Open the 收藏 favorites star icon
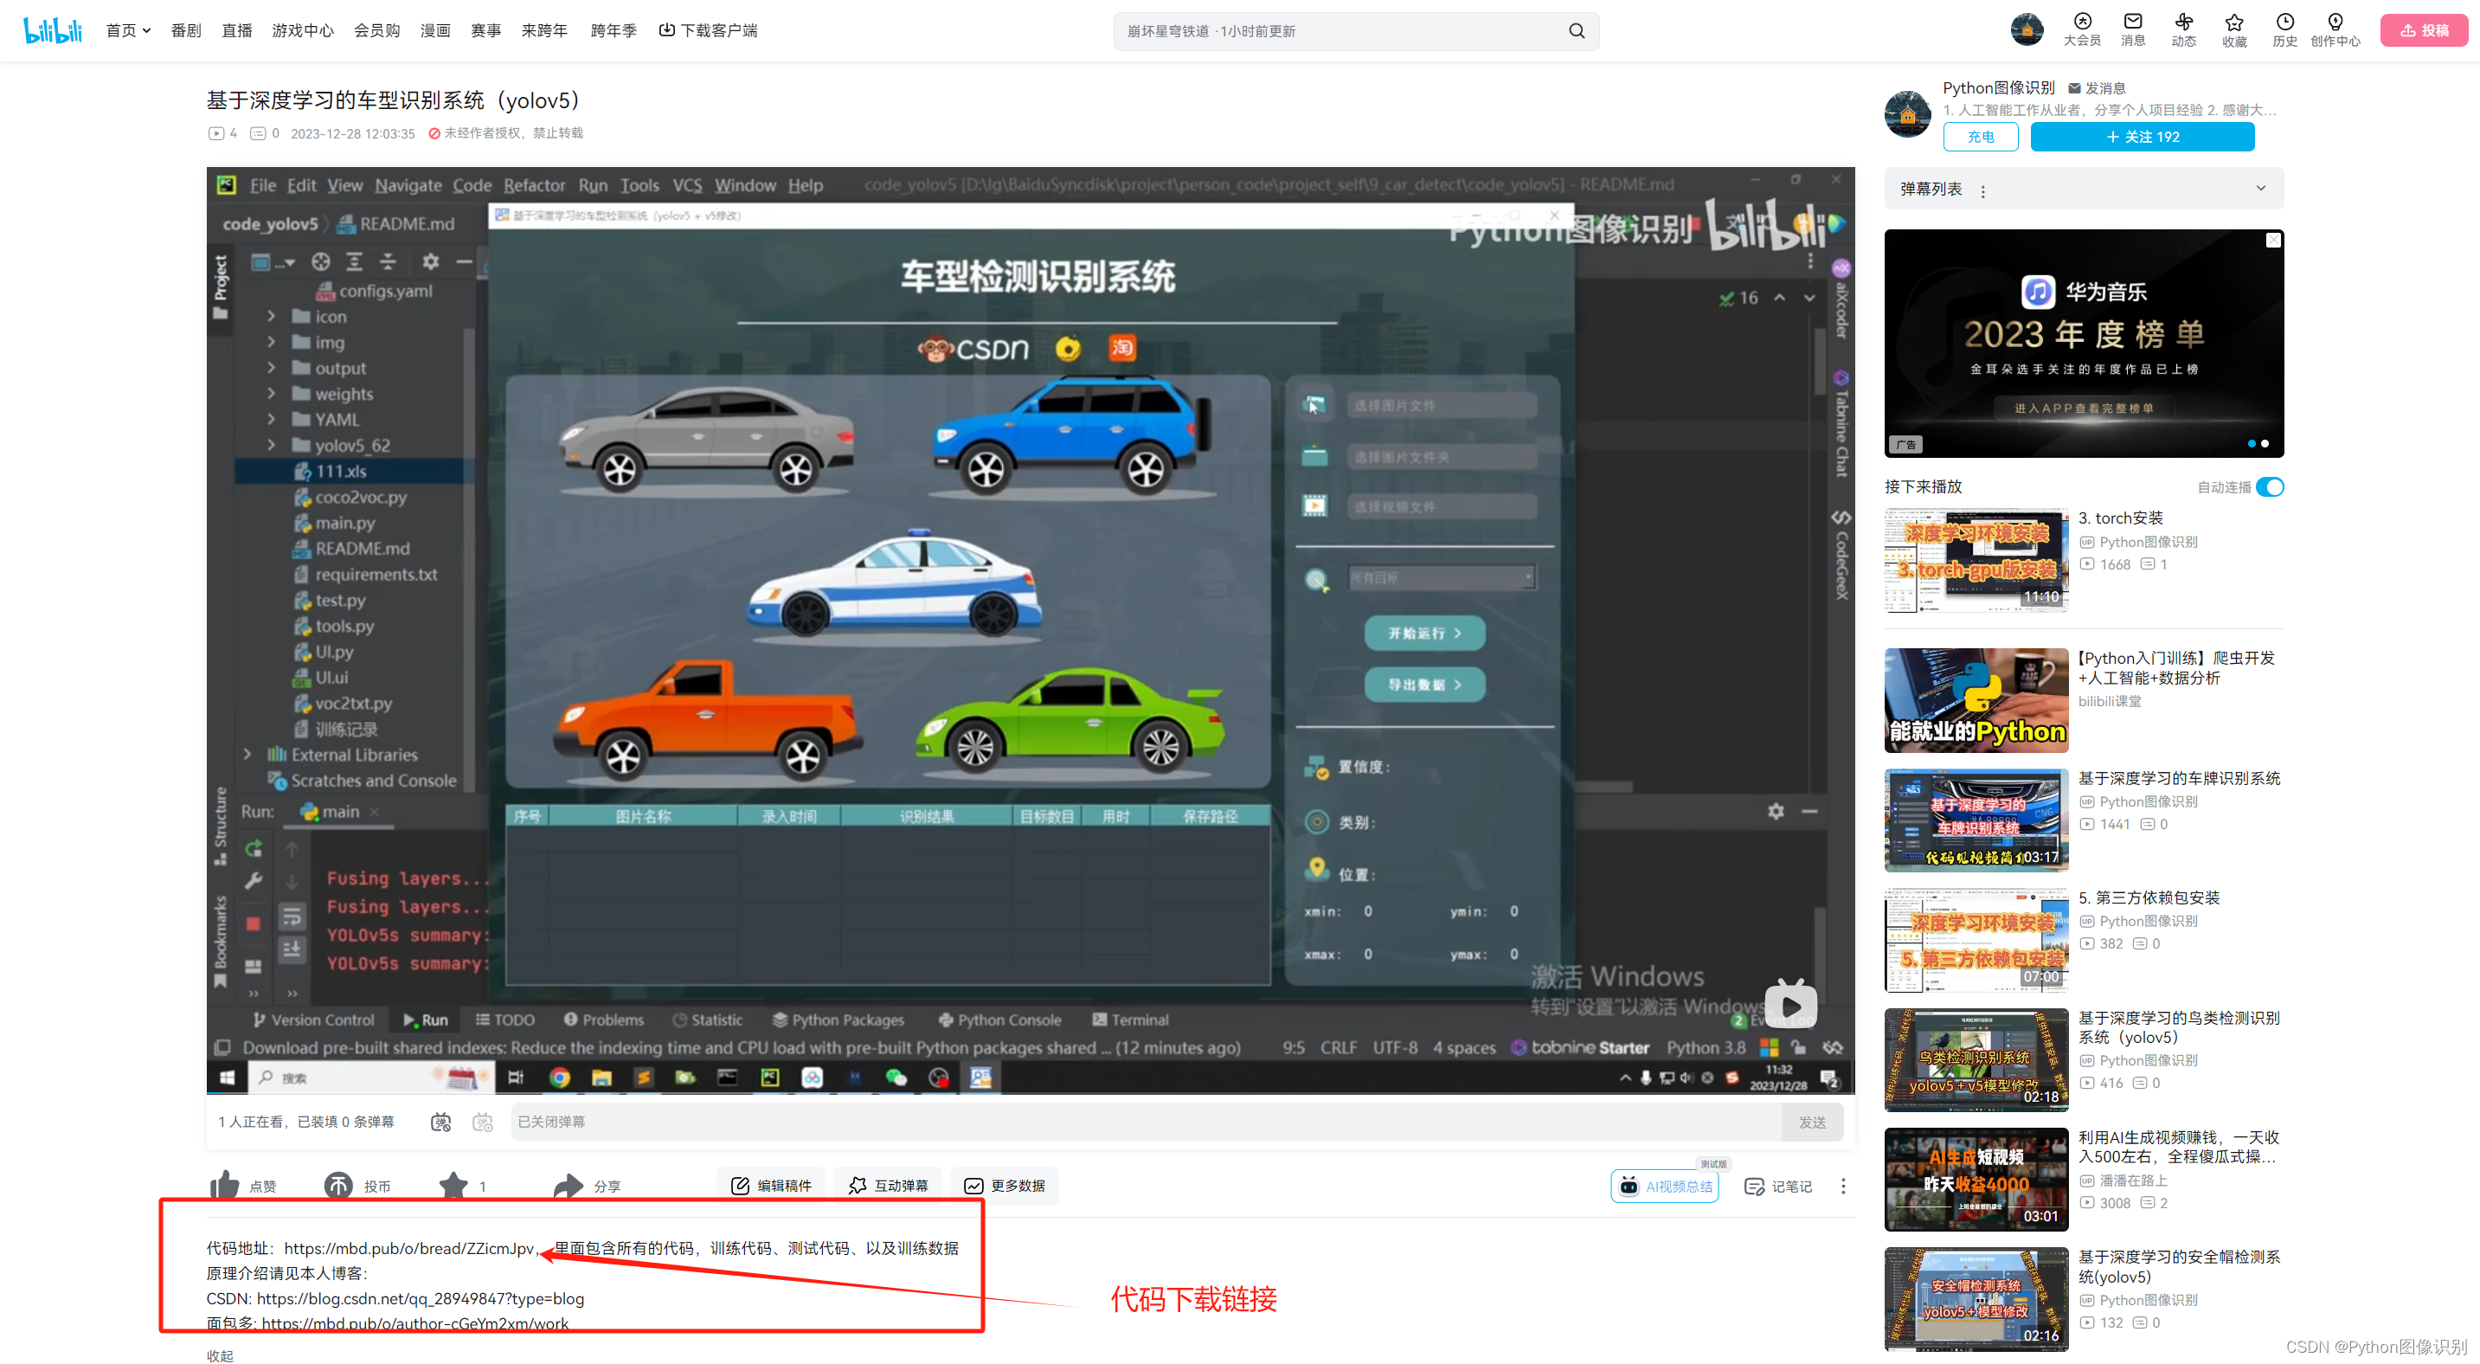The width and height of the screenshot is (2480, 1364). point(2233,29)
